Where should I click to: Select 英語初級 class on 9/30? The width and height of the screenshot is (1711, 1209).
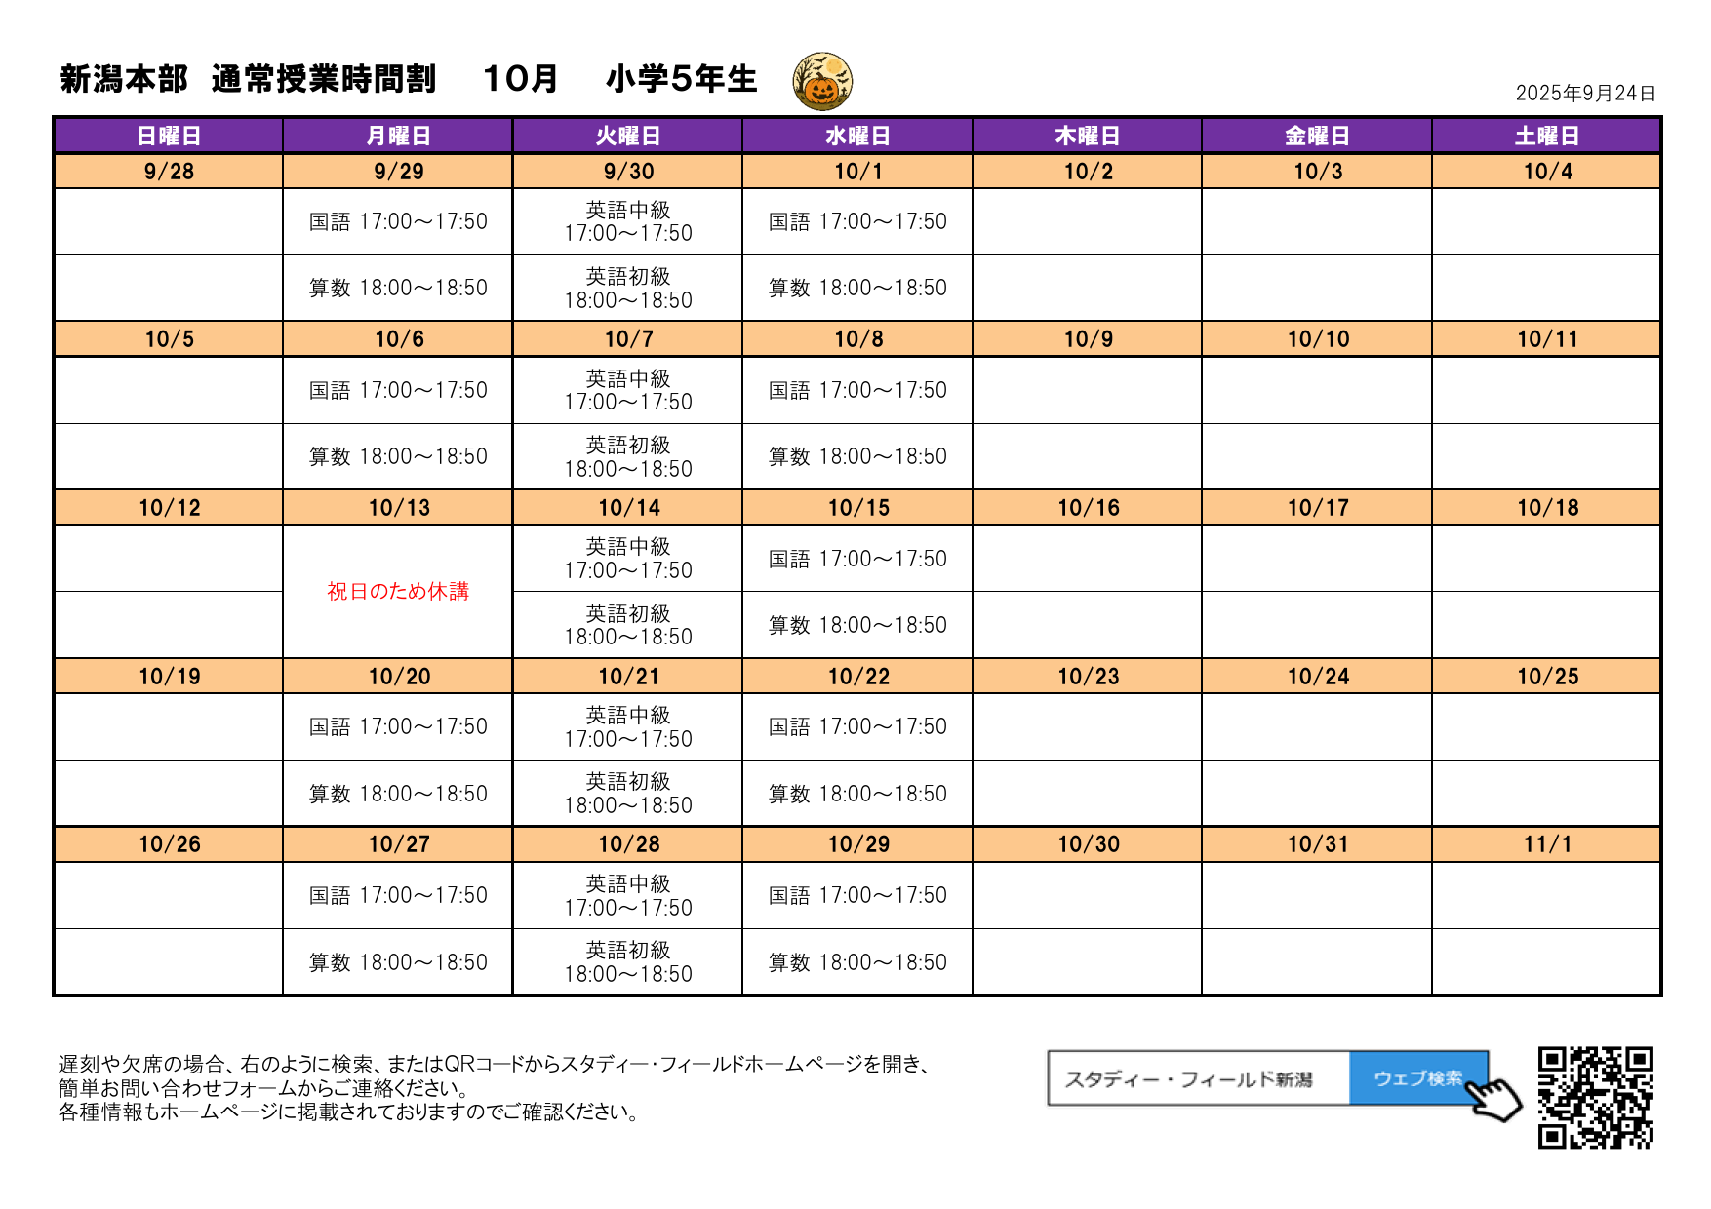[628, 289]
